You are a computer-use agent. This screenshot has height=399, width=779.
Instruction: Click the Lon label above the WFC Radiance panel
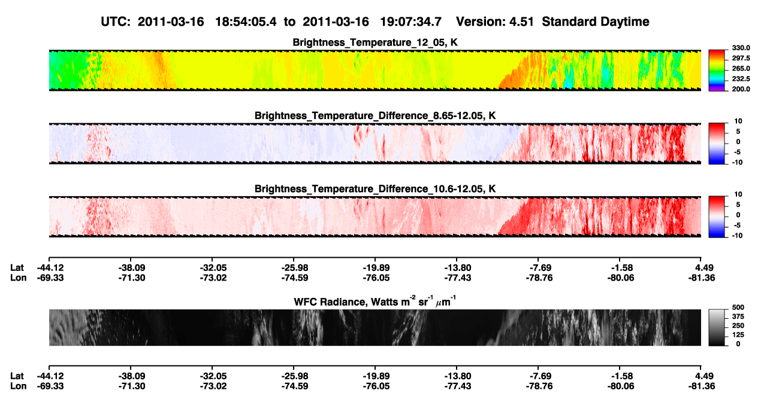tap(18, 278)
